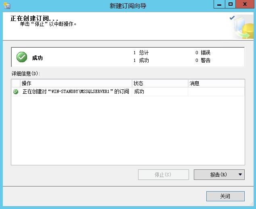Click the wizard graphic in header corner
Viewport: 256px width, 209px height.
[241, 27]
